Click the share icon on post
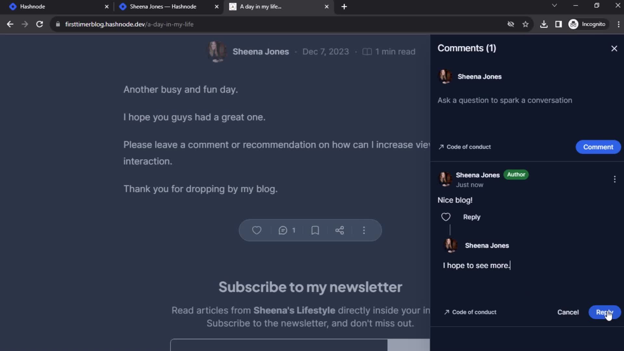 coord(339,230)
